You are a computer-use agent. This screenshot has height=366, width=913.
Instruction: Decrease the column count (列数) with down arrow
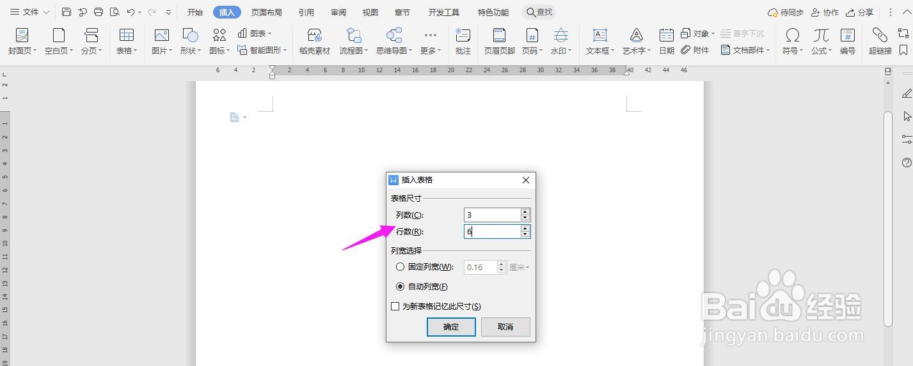[525, 218]
